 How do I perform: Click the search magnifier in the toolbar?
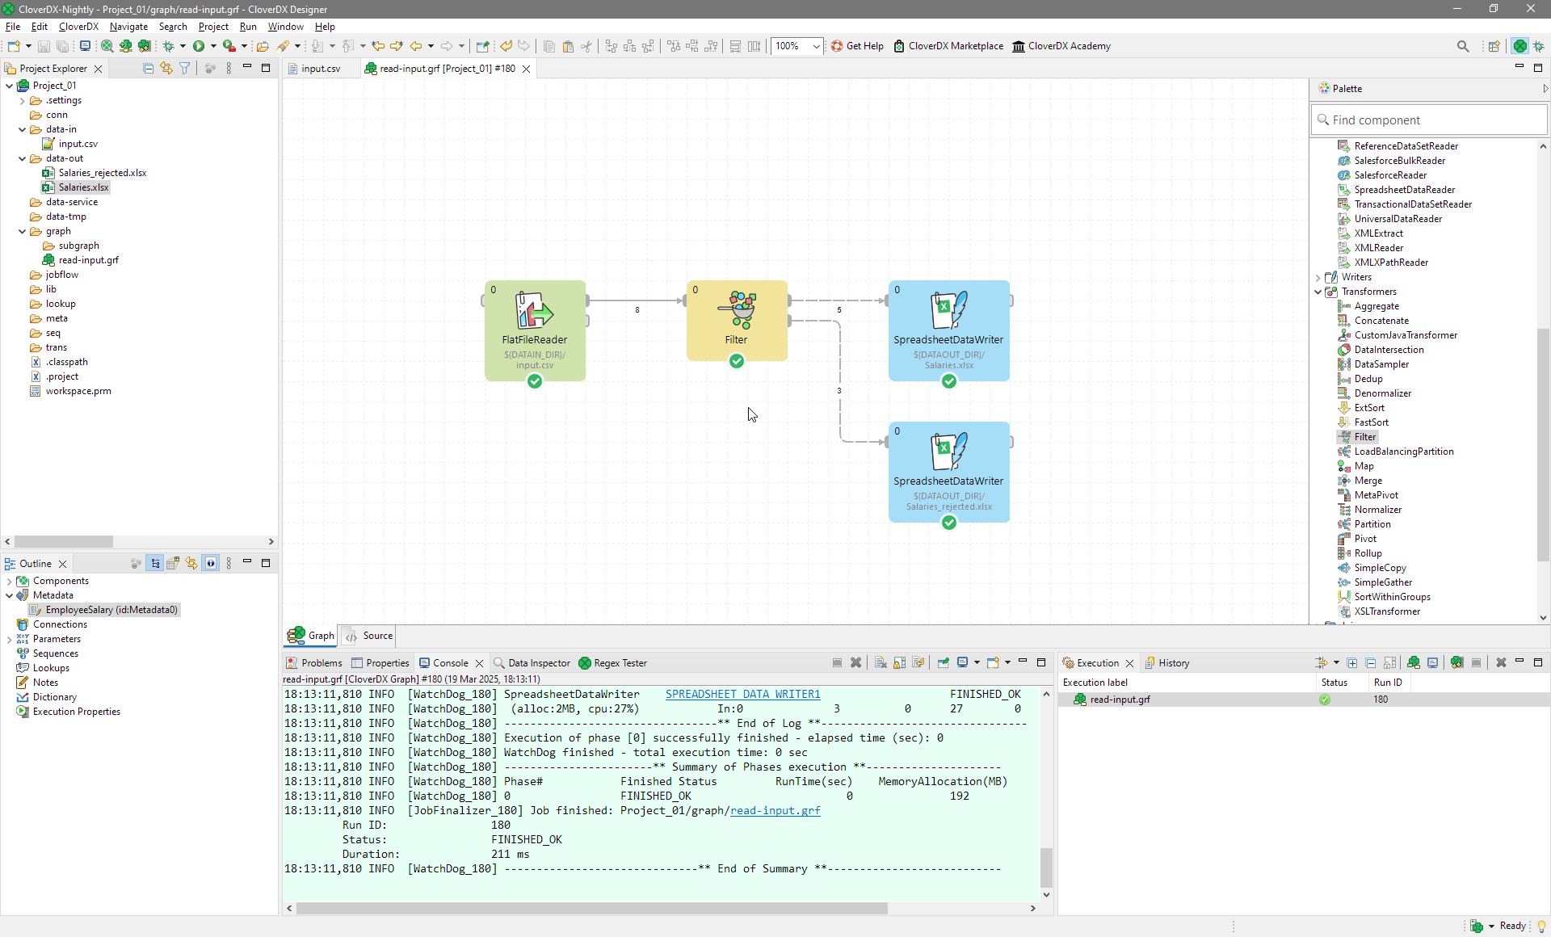tap(1462, 46)
